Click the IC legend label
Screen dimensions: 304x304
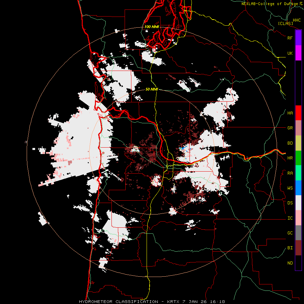tap(290, 218)
